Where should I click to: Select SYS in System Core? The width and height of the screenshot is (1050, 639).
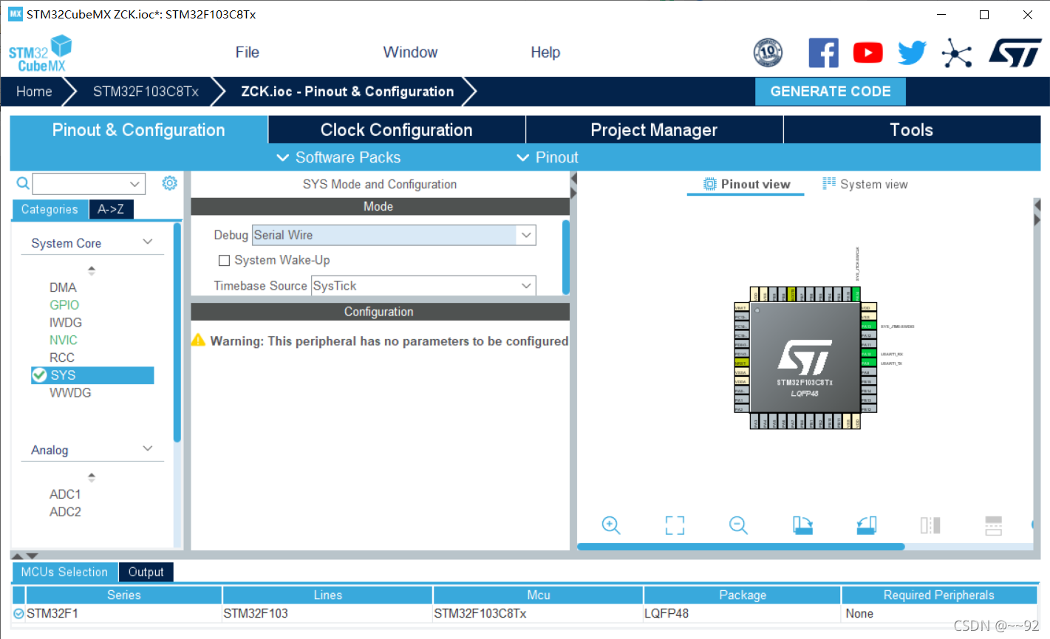92,375
